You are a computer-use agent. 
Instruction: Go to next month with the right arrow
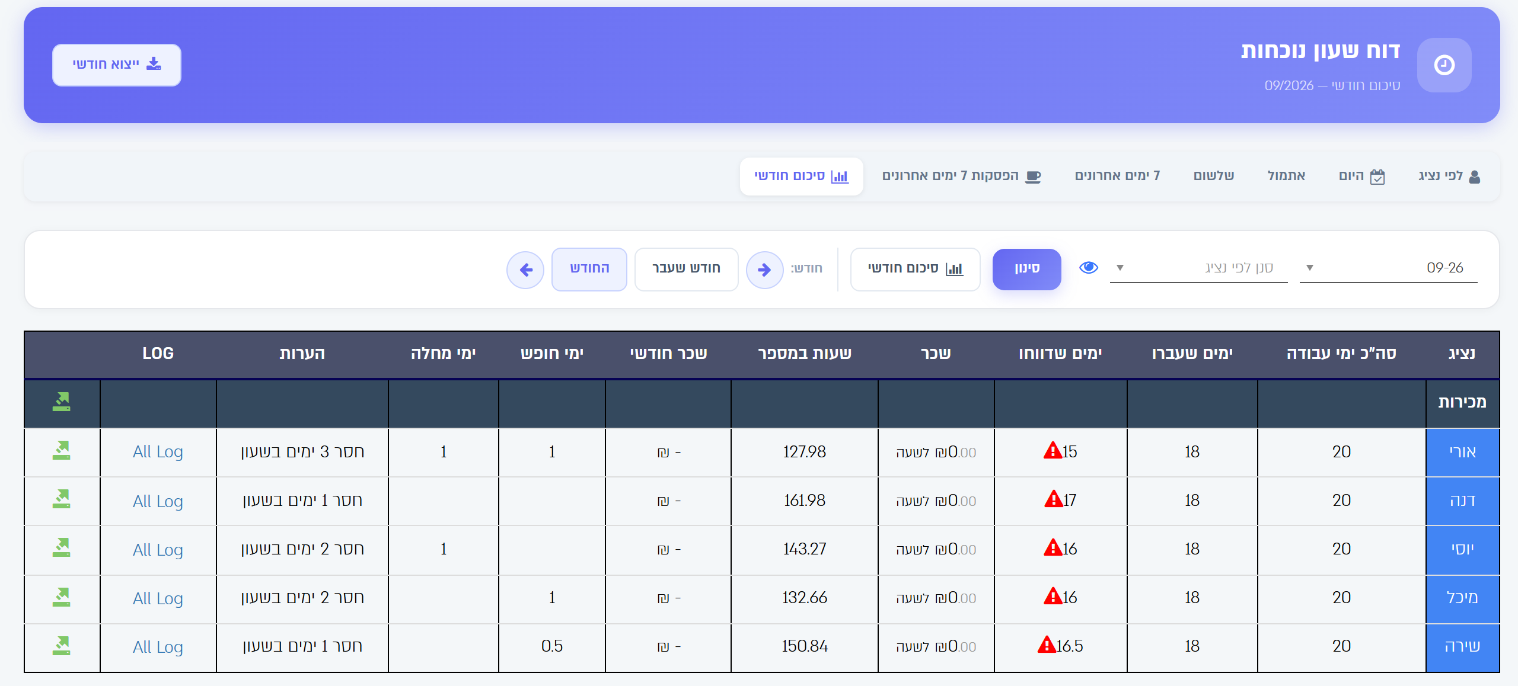click(x=764, y=270)
